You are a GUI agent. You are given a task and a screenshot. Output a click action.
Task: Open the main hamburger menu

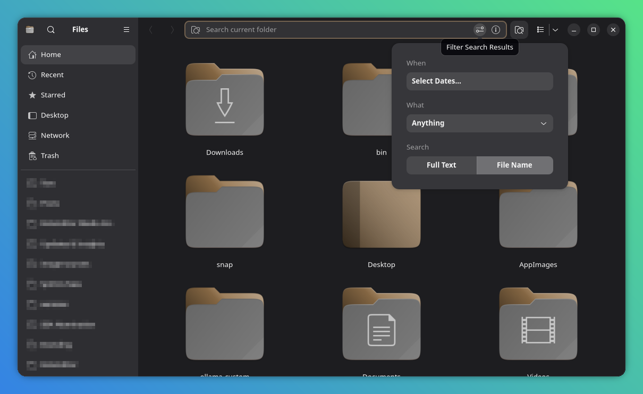pyautogui.click(x=126, y=30)
